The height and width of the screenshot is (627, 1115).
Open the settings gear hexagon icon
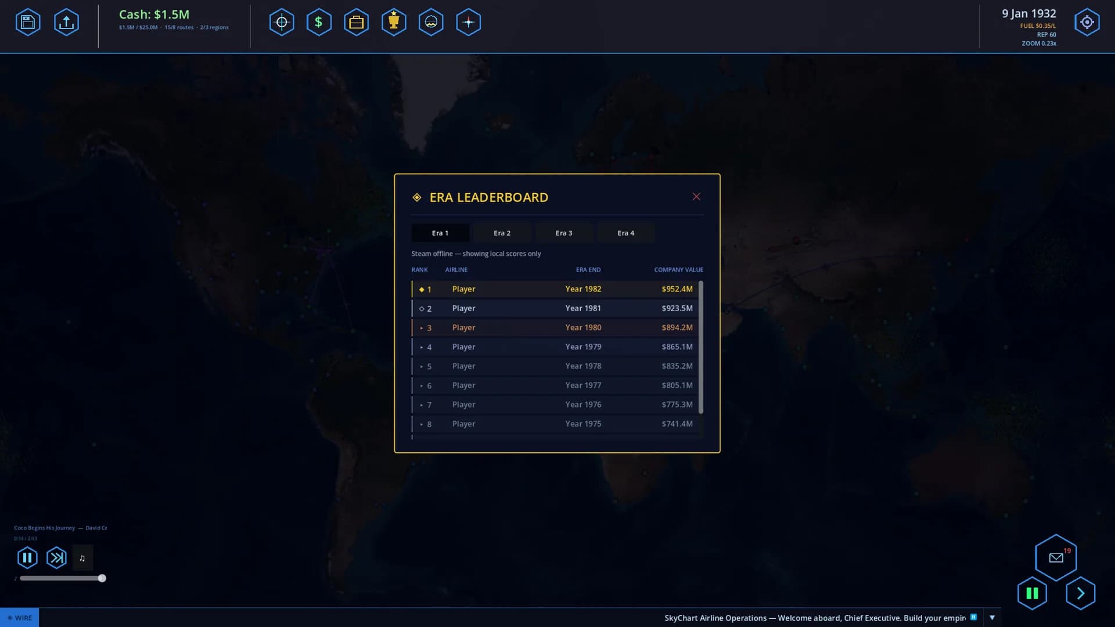[1087, 22]
